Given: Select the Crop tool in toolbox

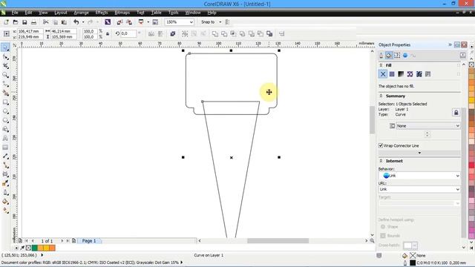Looking at the screenshot, I should coord(5,66).
